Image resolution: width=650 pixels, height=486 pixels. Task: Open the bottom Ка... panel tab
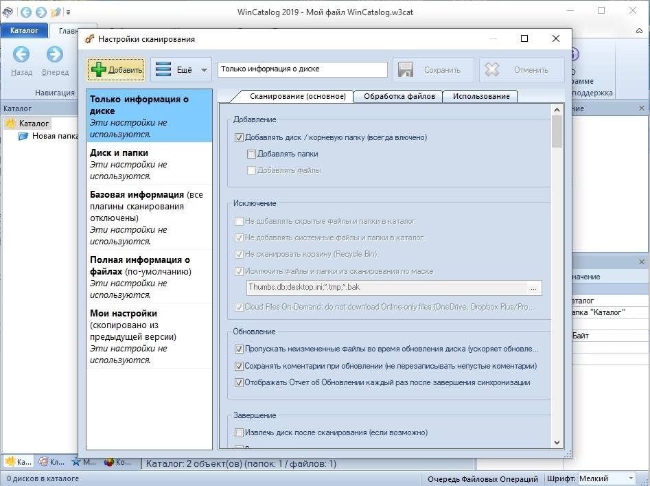click(x=18, y=461)
